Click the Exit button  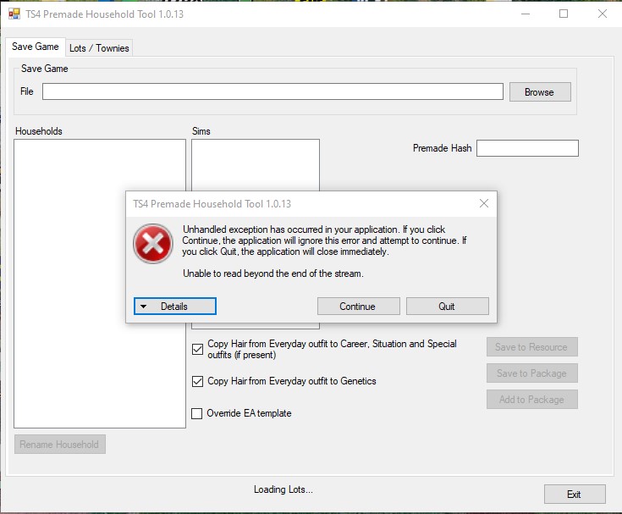575,495
